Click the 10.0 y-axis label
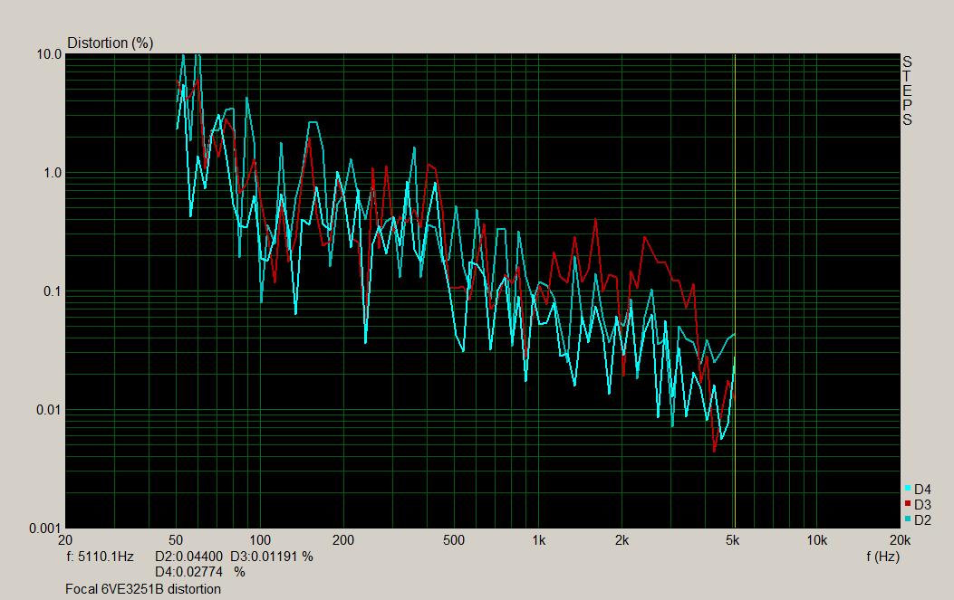Viewport: 954px width, 600px height. [x=49, y=54]
